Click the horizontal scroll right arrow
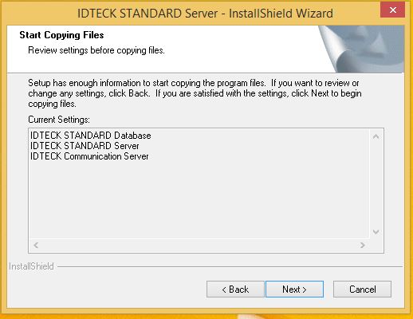Viewport: 413px width, 319px height. tap(363, 245)
